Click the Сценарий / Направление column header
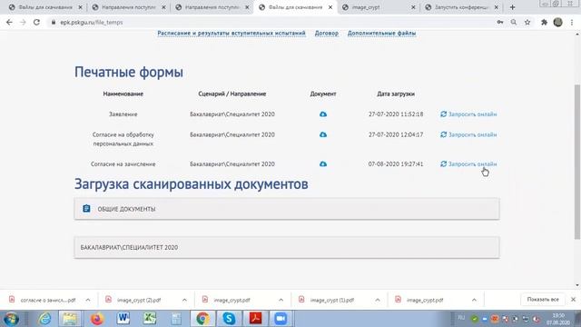The image size is (581, 327). [232, 94]
